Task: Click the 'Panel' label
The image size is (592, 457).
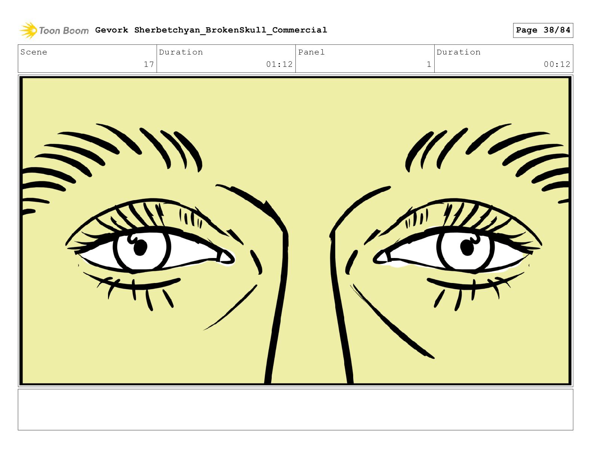Action: point(311,52)
